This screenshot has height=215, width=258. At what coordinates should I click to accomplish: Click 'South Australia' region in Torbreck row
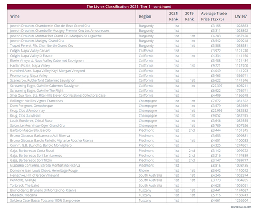coord(150,186)
